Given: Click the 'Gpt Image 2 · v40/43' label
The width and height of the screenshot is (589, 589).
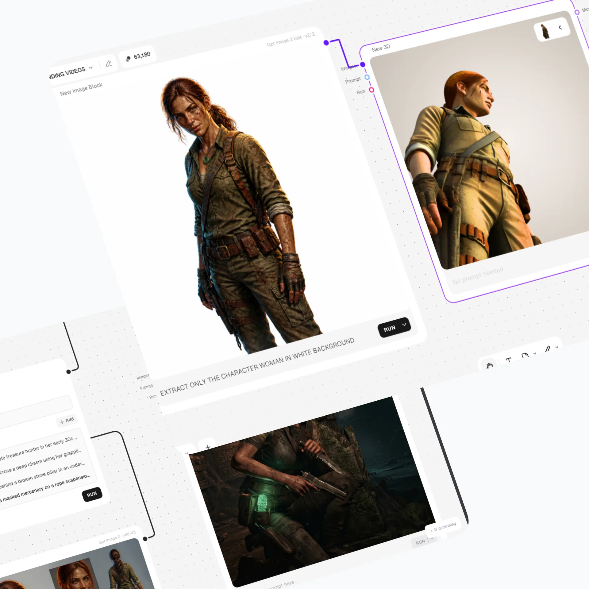Looking at the screenshot, I should [117, 537].
